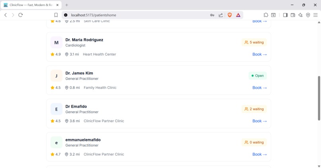The image size is (321, 168).
Task: Click emmanuelemafido avatar e
Action: (56, 143)
